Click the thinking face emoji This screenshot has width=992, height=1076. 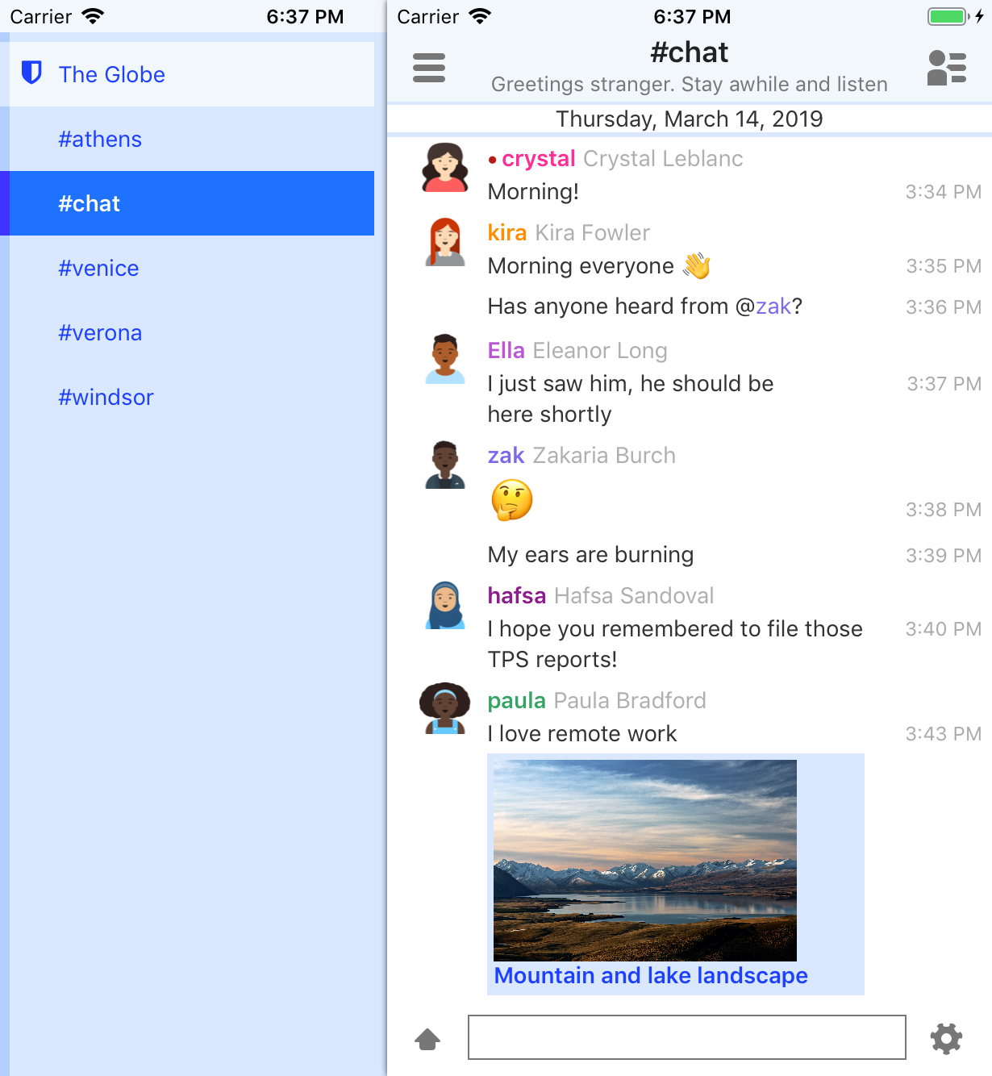pos(512,500)
